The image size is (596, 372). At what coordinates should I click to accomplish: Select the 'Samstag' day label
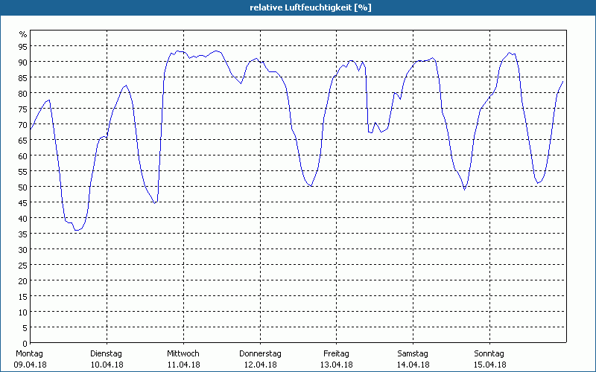(413, 354)
